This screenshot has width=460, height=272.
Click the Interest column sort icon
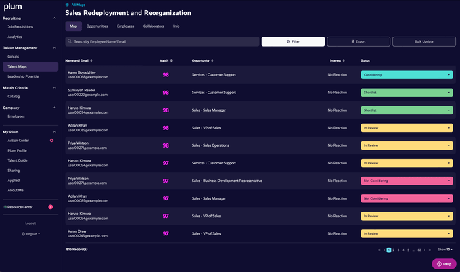tap(344, 60)
